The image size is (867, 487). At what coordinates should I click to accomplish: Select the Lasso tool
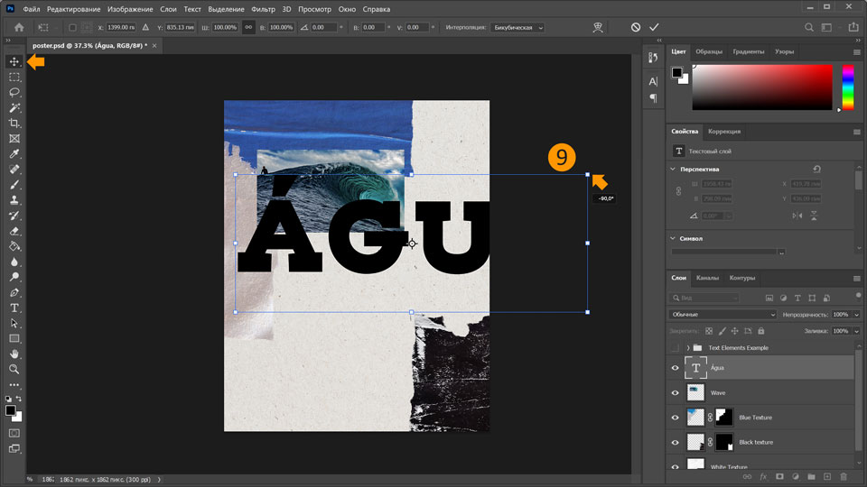[14, 92]
